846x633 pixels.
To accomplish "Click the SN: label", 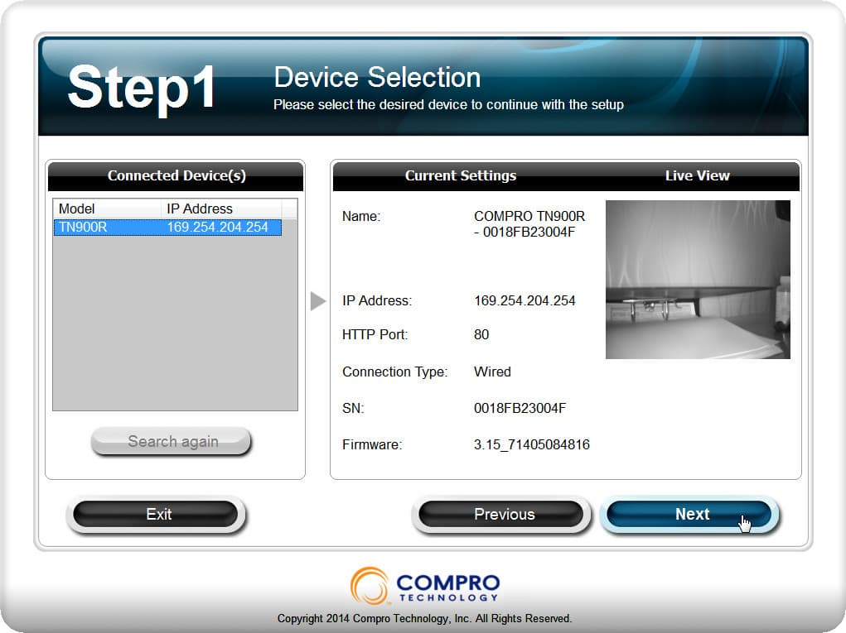I will pyautogui.click(x=353, y=409).
